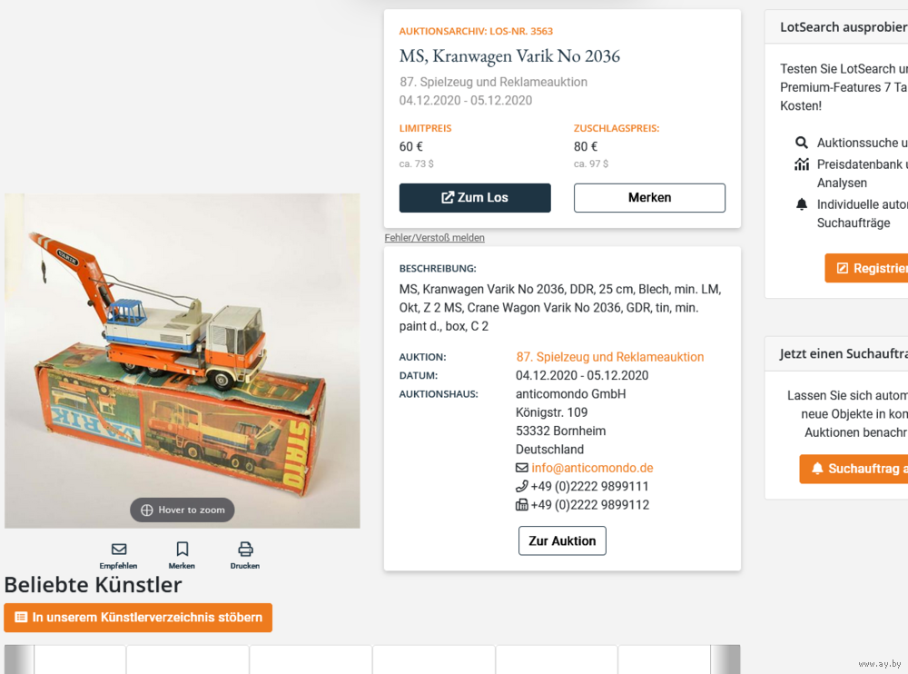Click the edit icon on Registrieren button
Screen dimensions: 908x674
(x=843, y=268)
